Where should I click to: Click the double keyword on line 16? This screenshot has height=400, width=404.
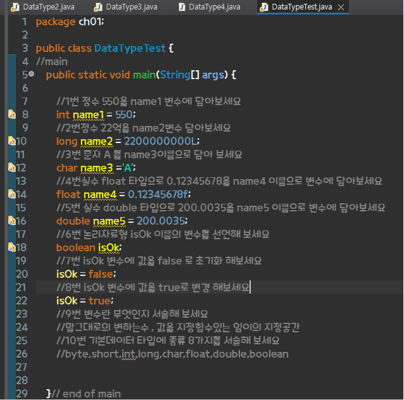pyautogui.click(x=73, y=221)
